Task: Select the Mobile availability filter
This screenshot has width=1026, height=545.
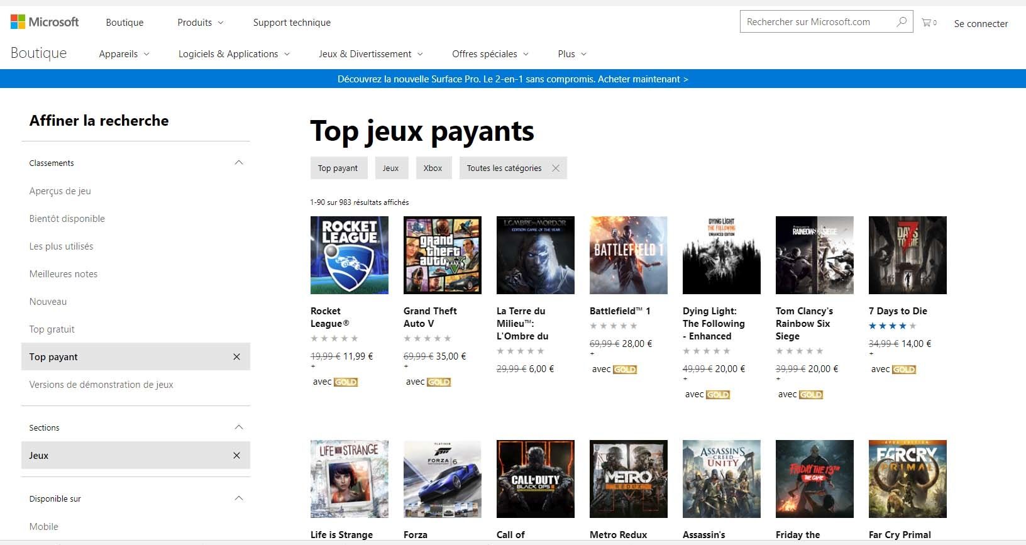Action: (44, 527)
